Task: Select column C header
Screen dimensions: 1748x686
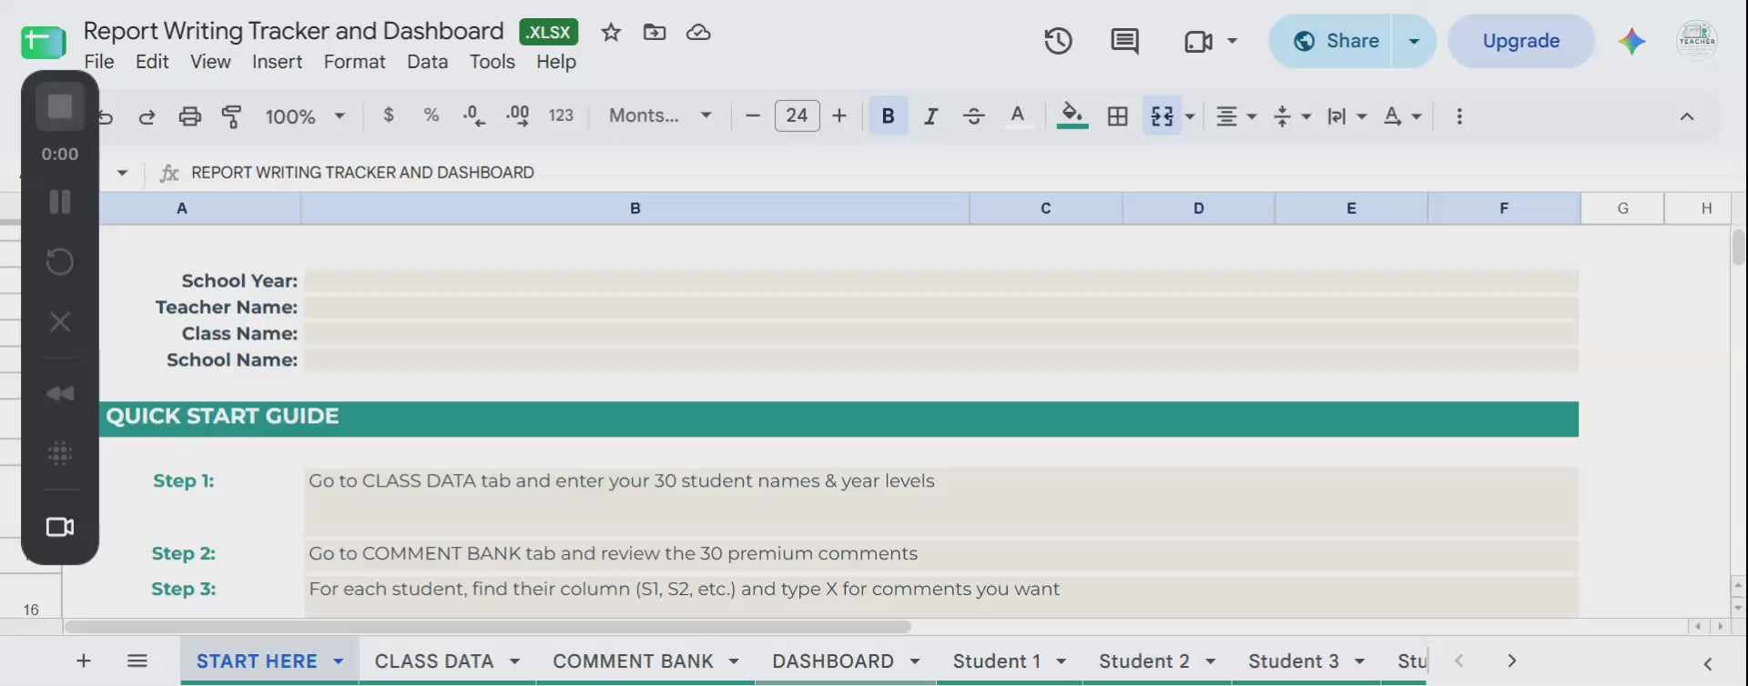Action: (x=1046, y=208)
